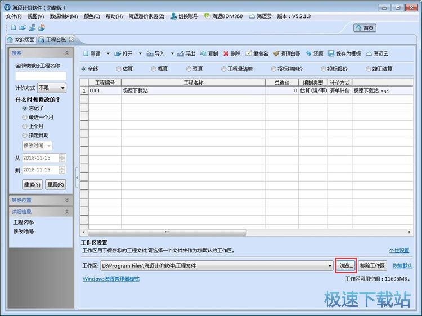The image size is (422, 316).
Task: Click the 清理台账 broom toolbar item
Action: 286,53
